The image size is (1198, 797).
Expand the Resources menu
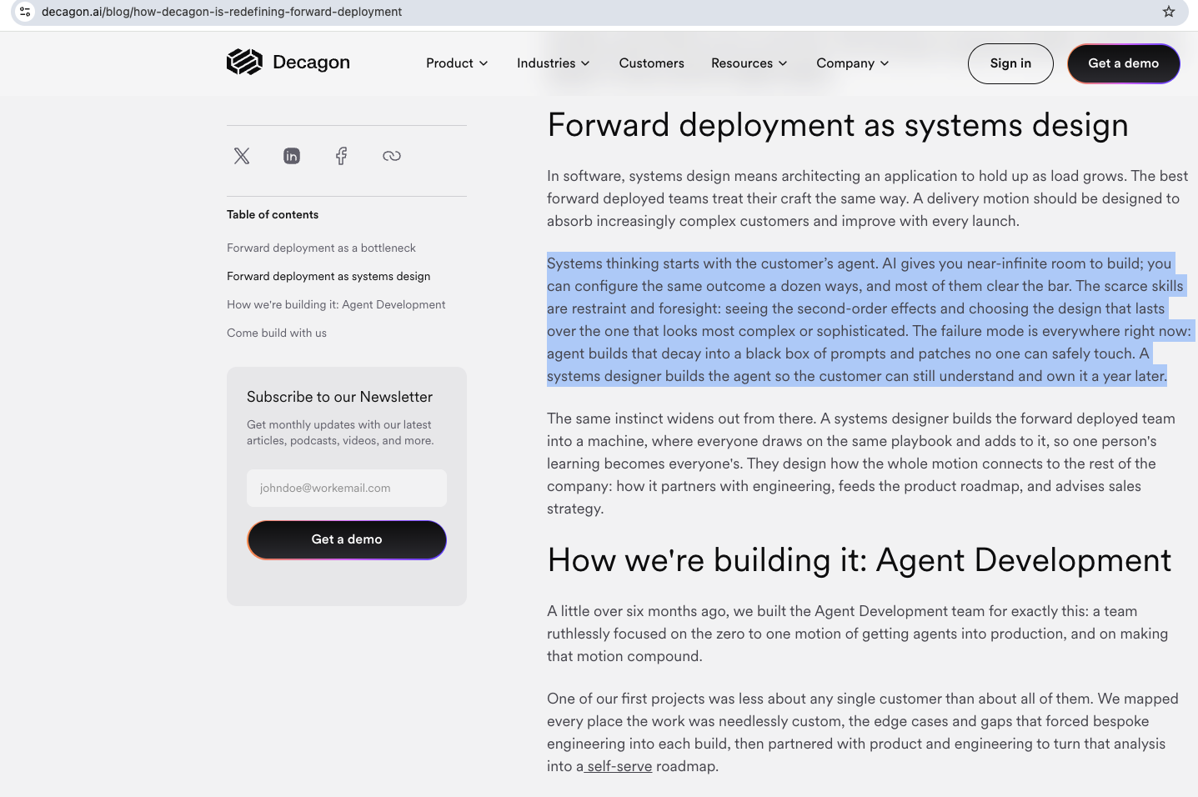click(749, 63)
